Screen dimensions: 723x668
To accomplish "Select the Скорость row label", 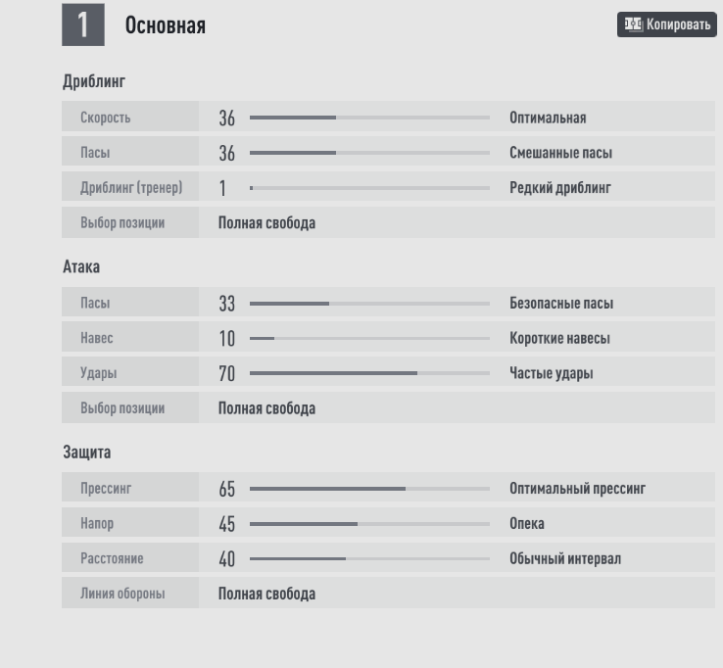I will click(105, 119).
